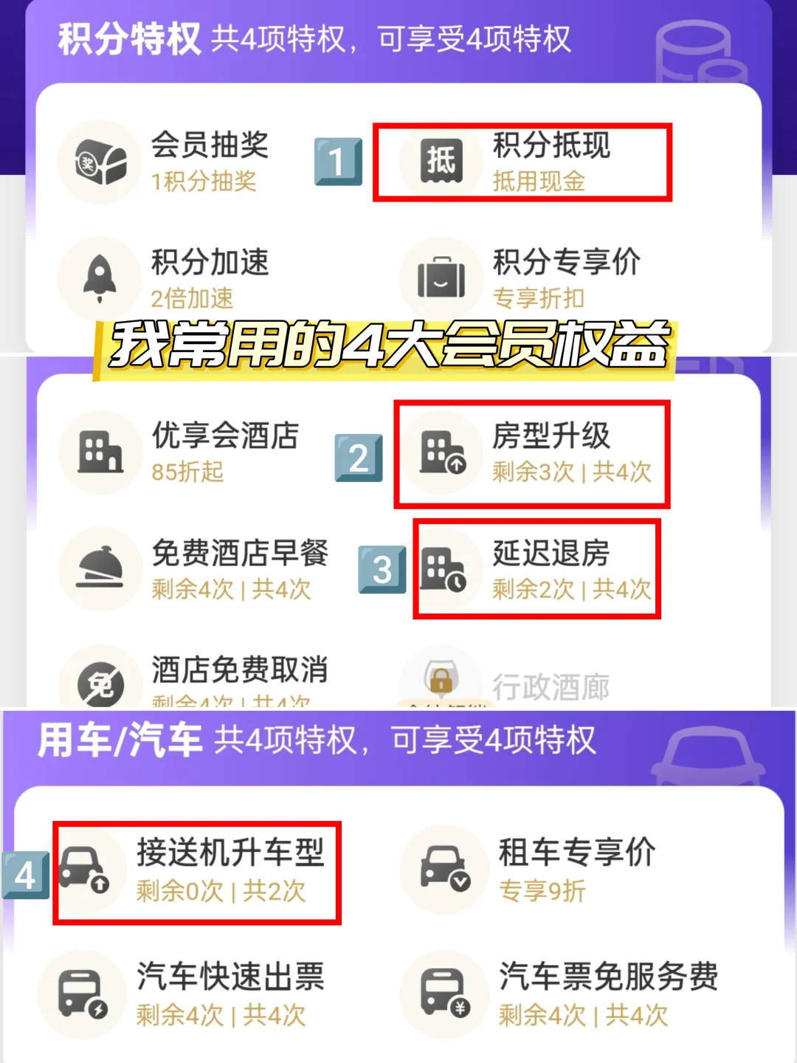Select the 延迟退房 clock building icon
Screen dimensions: 797x1063
pyautogui.click(x=441, y=568)
